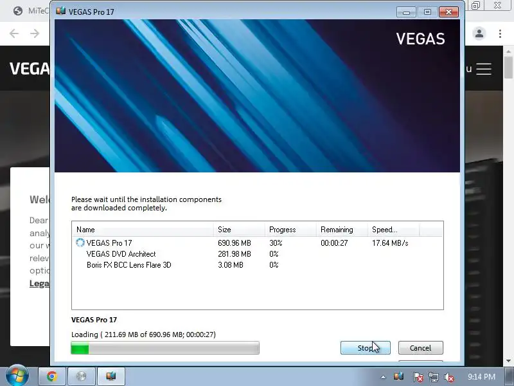Stop the VEGAS Pro 17 download

coord(365,347)
